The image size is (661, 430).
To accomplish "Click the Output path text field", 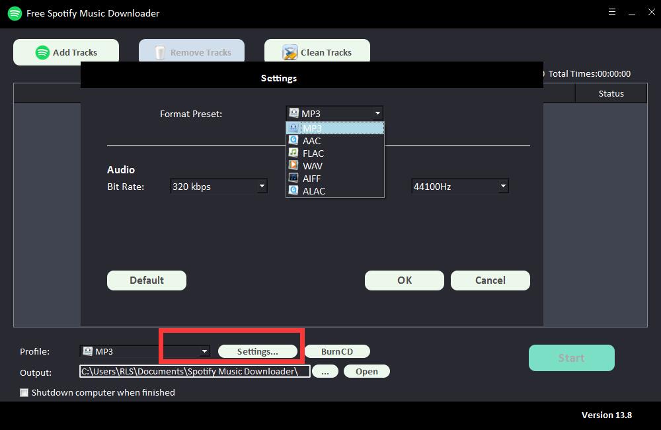I will 194,371.
